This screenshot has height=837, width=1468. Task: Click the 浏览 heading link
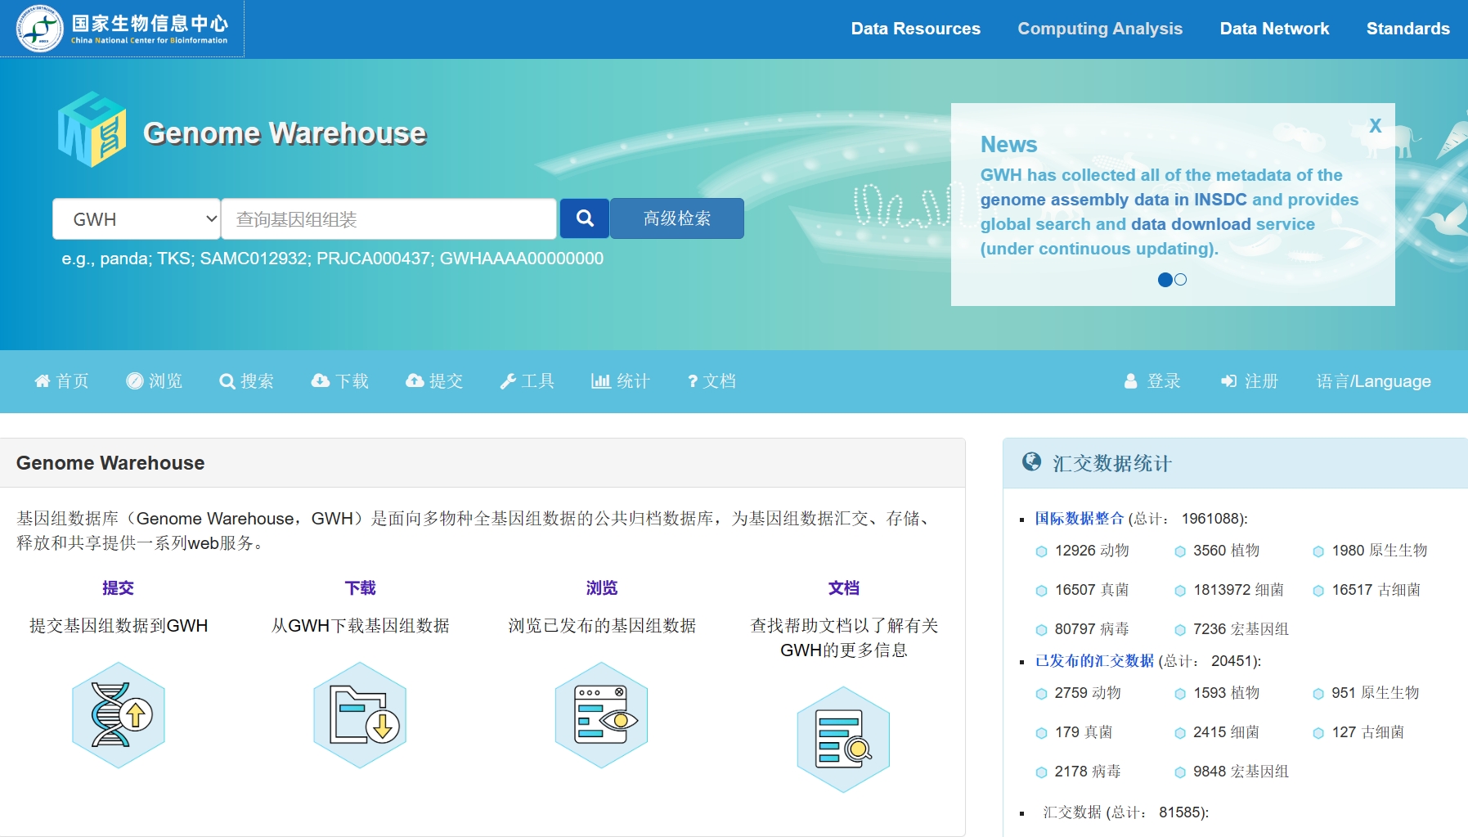[602, 587]
